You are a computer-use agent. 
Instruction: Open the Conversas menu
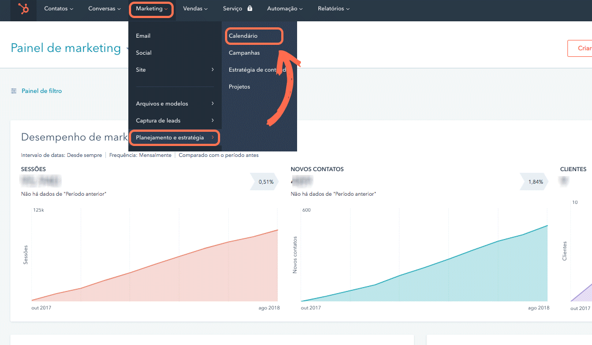[104, 8]
